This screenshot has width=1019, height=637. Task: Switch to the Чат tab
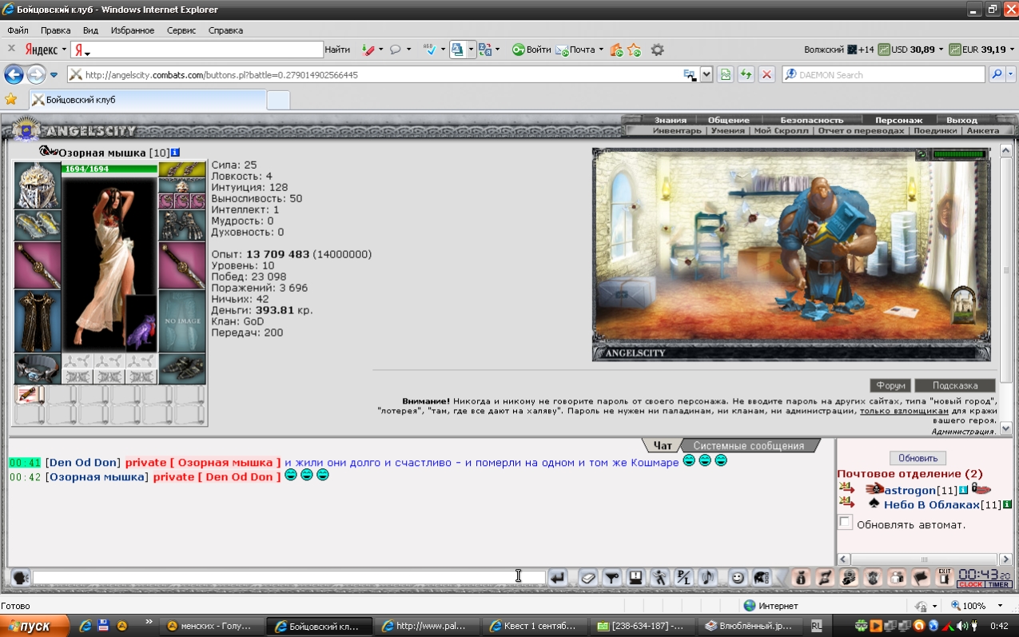(x=663, y=445)
